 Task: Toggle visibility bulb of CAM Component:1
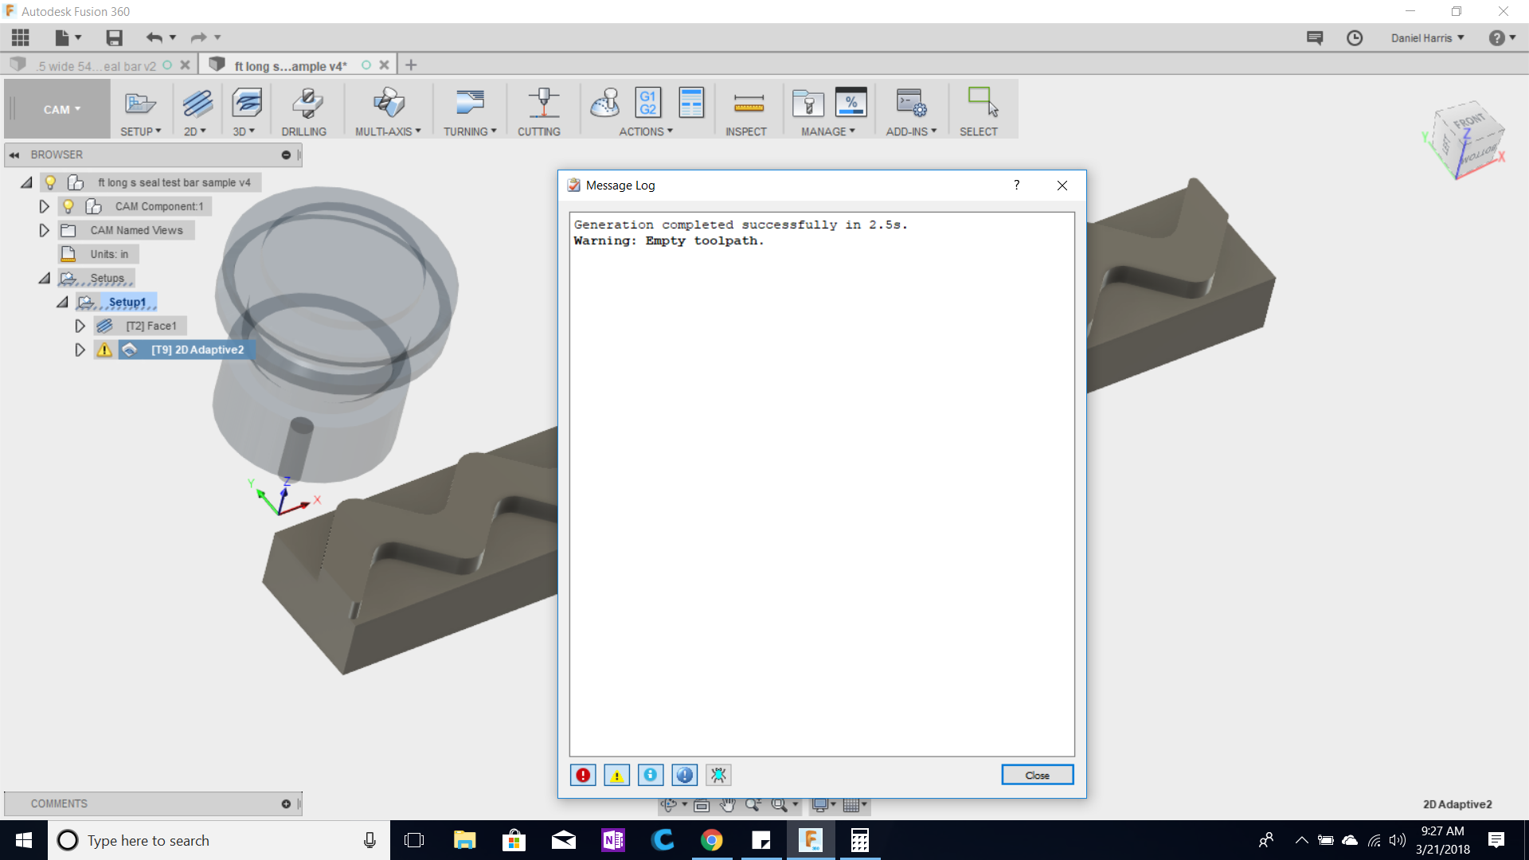(68, 206)
